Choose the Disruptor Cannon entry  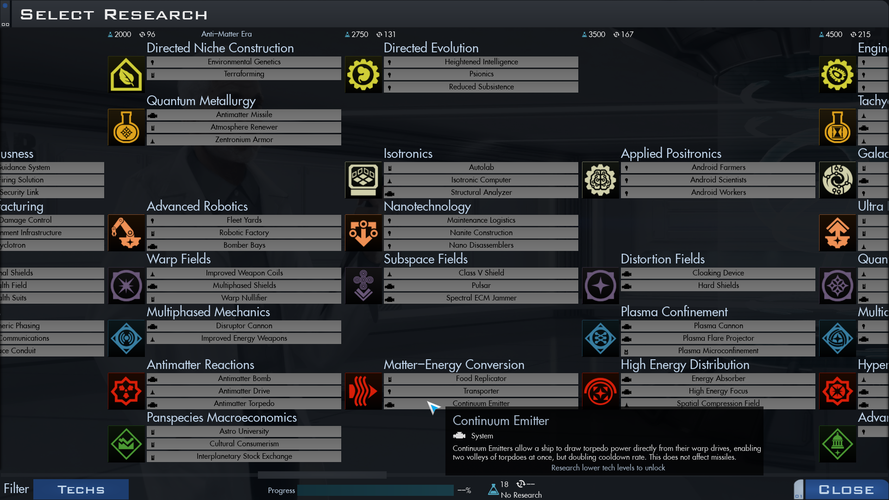[x=244, y=326]
